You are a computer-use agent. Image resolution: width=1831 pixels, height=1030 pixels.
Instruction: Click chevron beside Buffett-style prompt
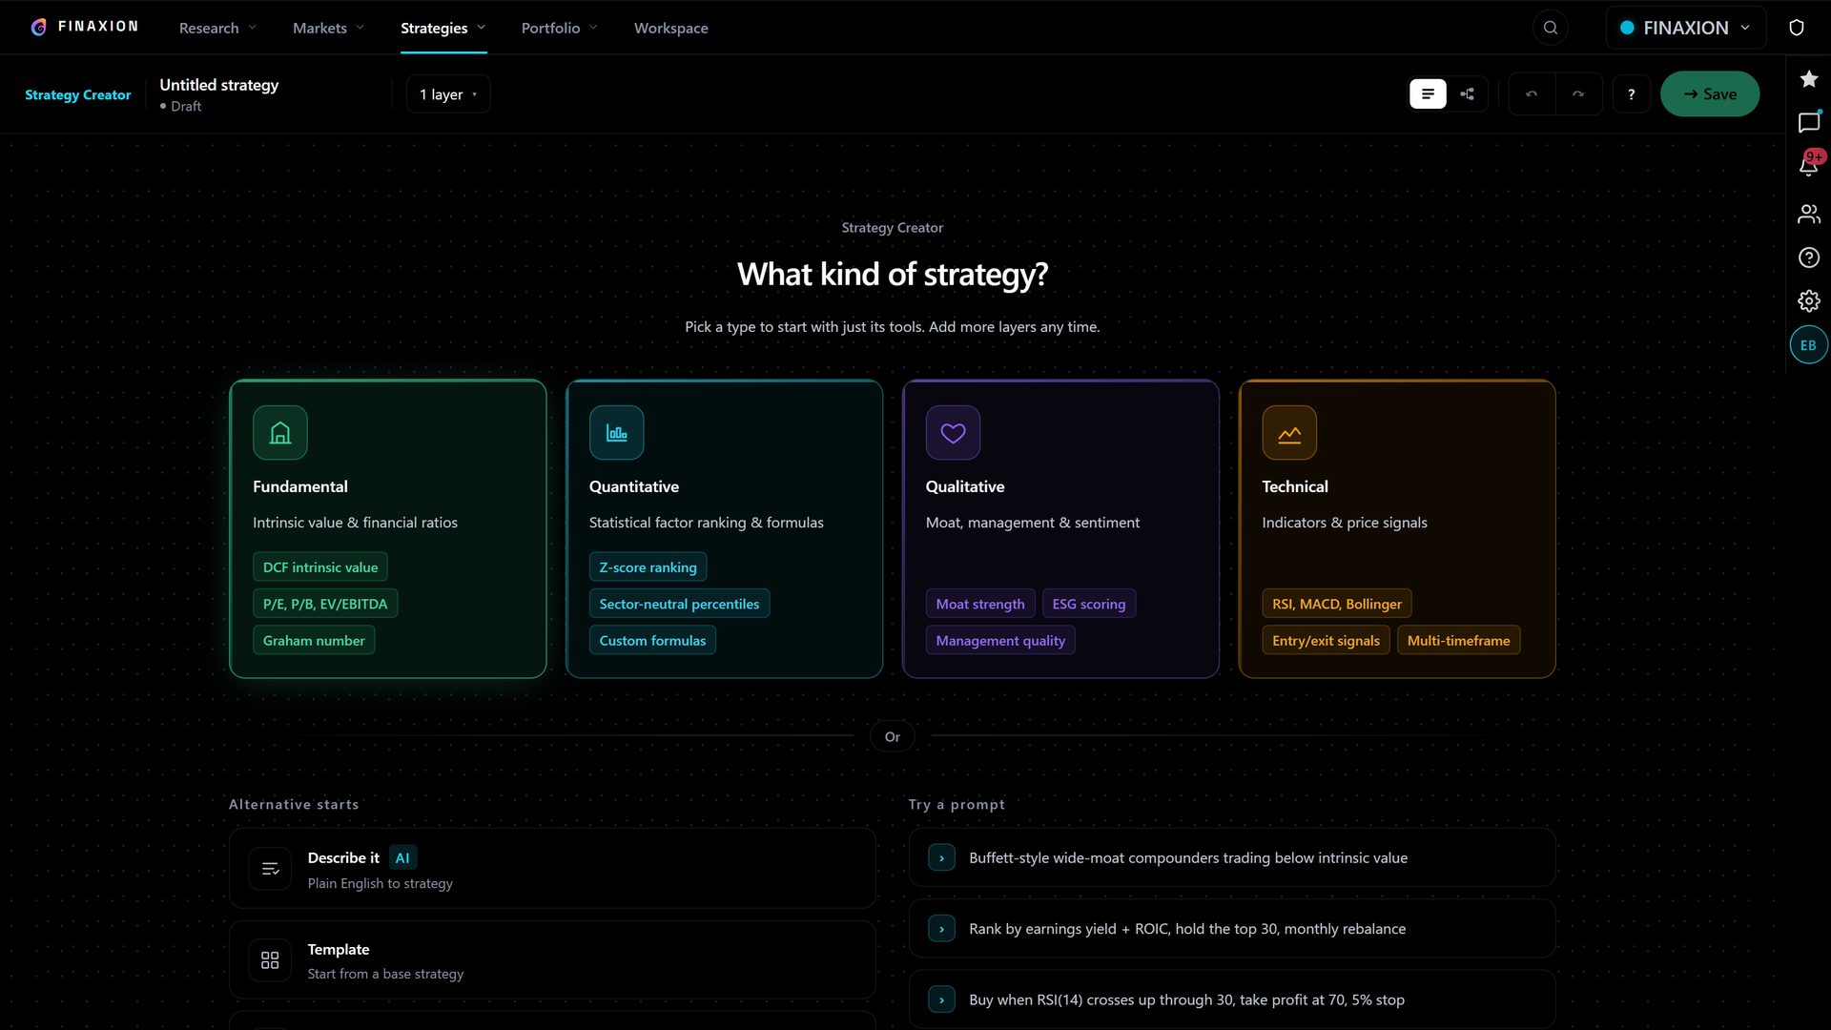click(x=941, y=858)
